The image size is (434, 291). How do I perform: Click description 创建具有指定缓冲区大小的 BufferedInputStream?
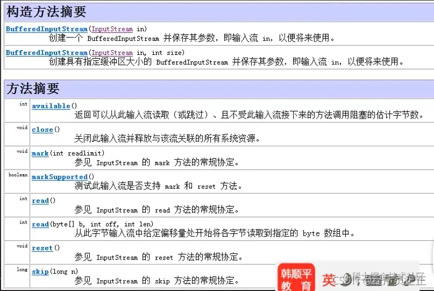click(226, 61)
